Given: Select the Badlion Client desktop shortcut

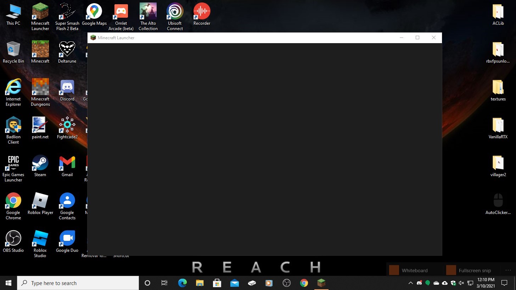Looking at the screenshot, I should point(13,130).
